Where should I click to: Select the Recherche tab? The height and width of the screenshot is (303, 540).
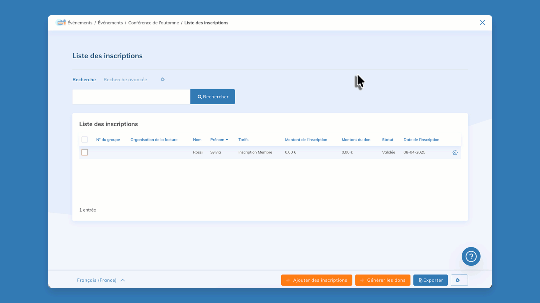pyautogui.click(x=84, y=80)
